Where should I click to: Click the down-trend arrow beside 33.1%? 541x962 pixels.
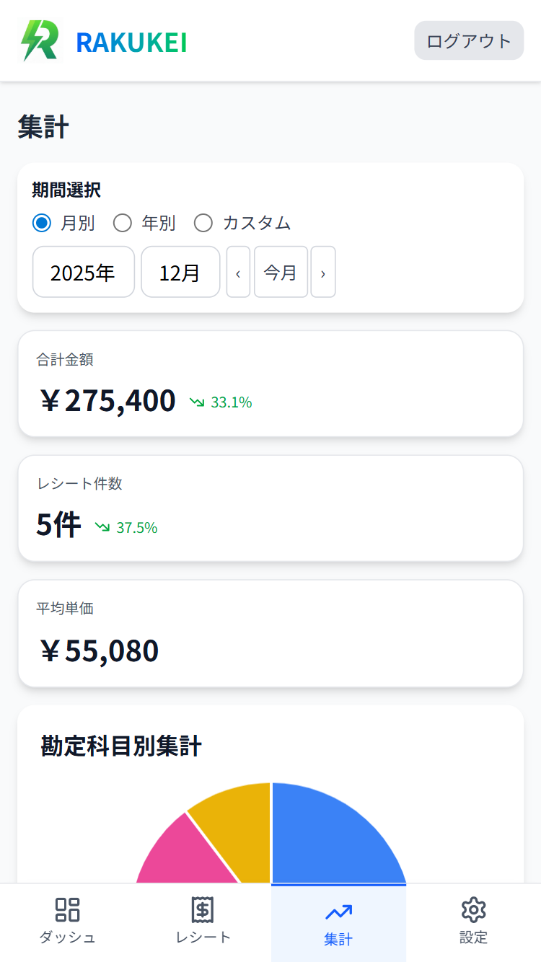point(197,402)
